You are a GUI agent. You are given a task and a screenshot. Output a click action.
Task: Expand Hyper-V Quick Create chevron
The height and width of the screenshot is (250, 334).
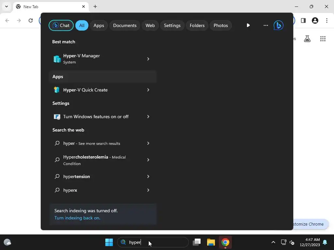(x=148, y=90)
